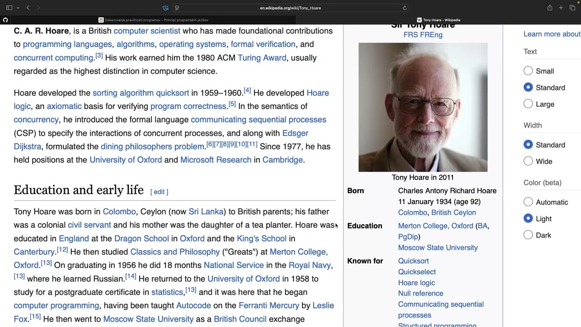The height and width of the screenshot is (327, 581).
Task: Open the Turing Award article
Action: coord(262,58)
